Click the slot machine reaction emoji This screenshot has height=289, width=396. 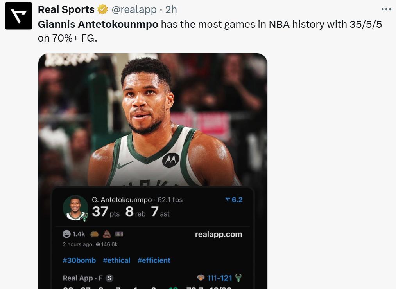(119, 234)
